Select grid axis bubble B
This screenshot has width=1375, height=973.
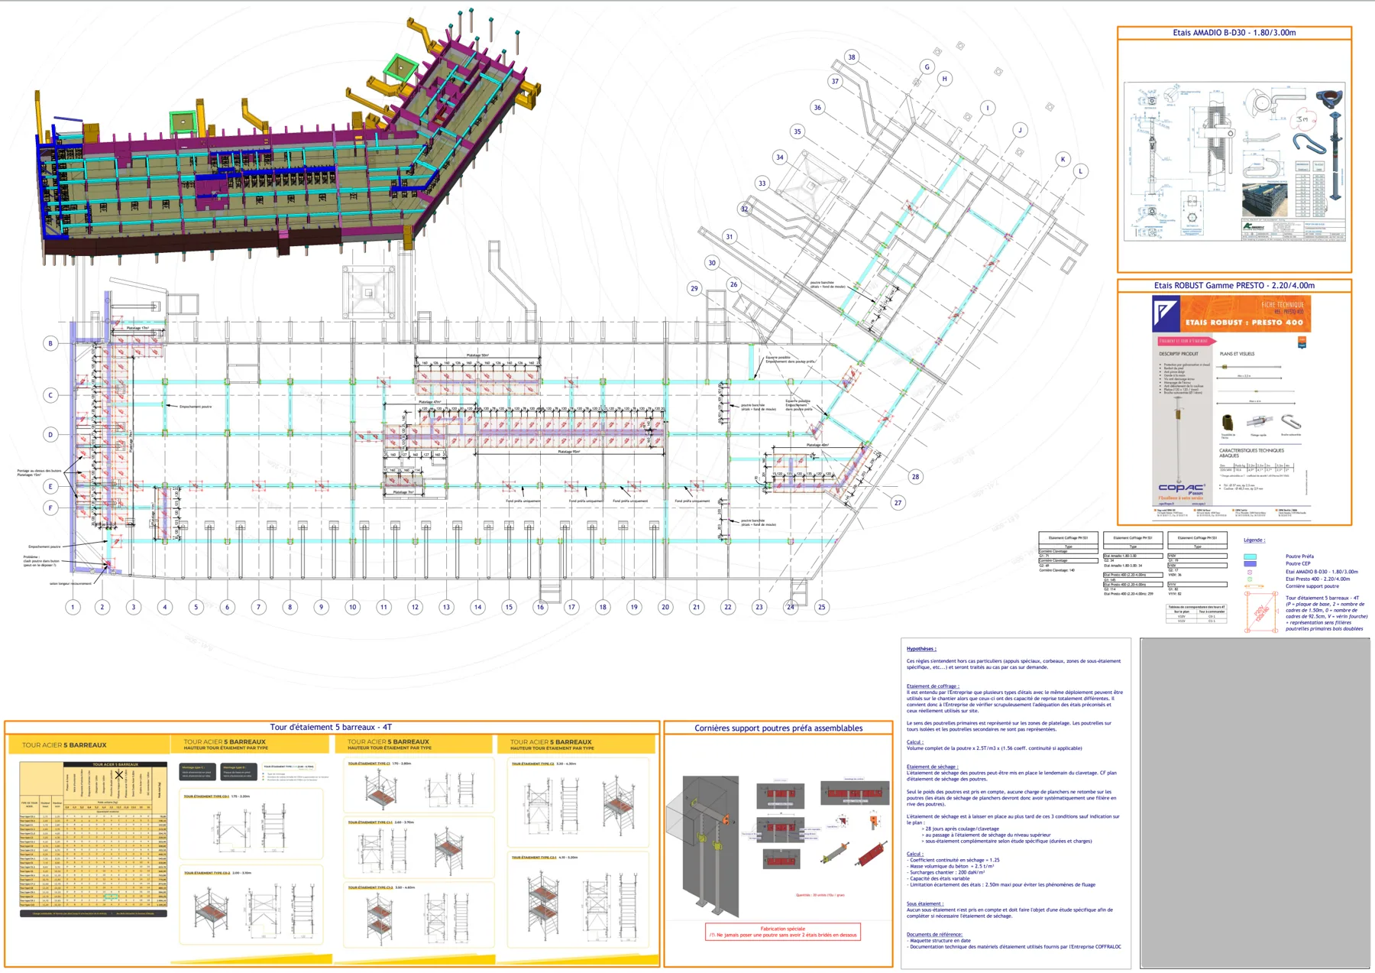[50, 343]
